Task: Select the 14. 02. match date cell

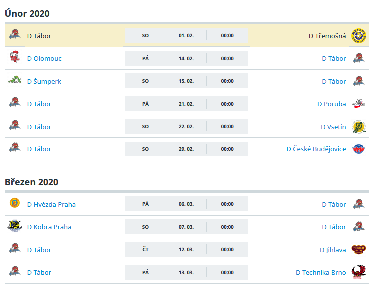Action: [186, 58]
